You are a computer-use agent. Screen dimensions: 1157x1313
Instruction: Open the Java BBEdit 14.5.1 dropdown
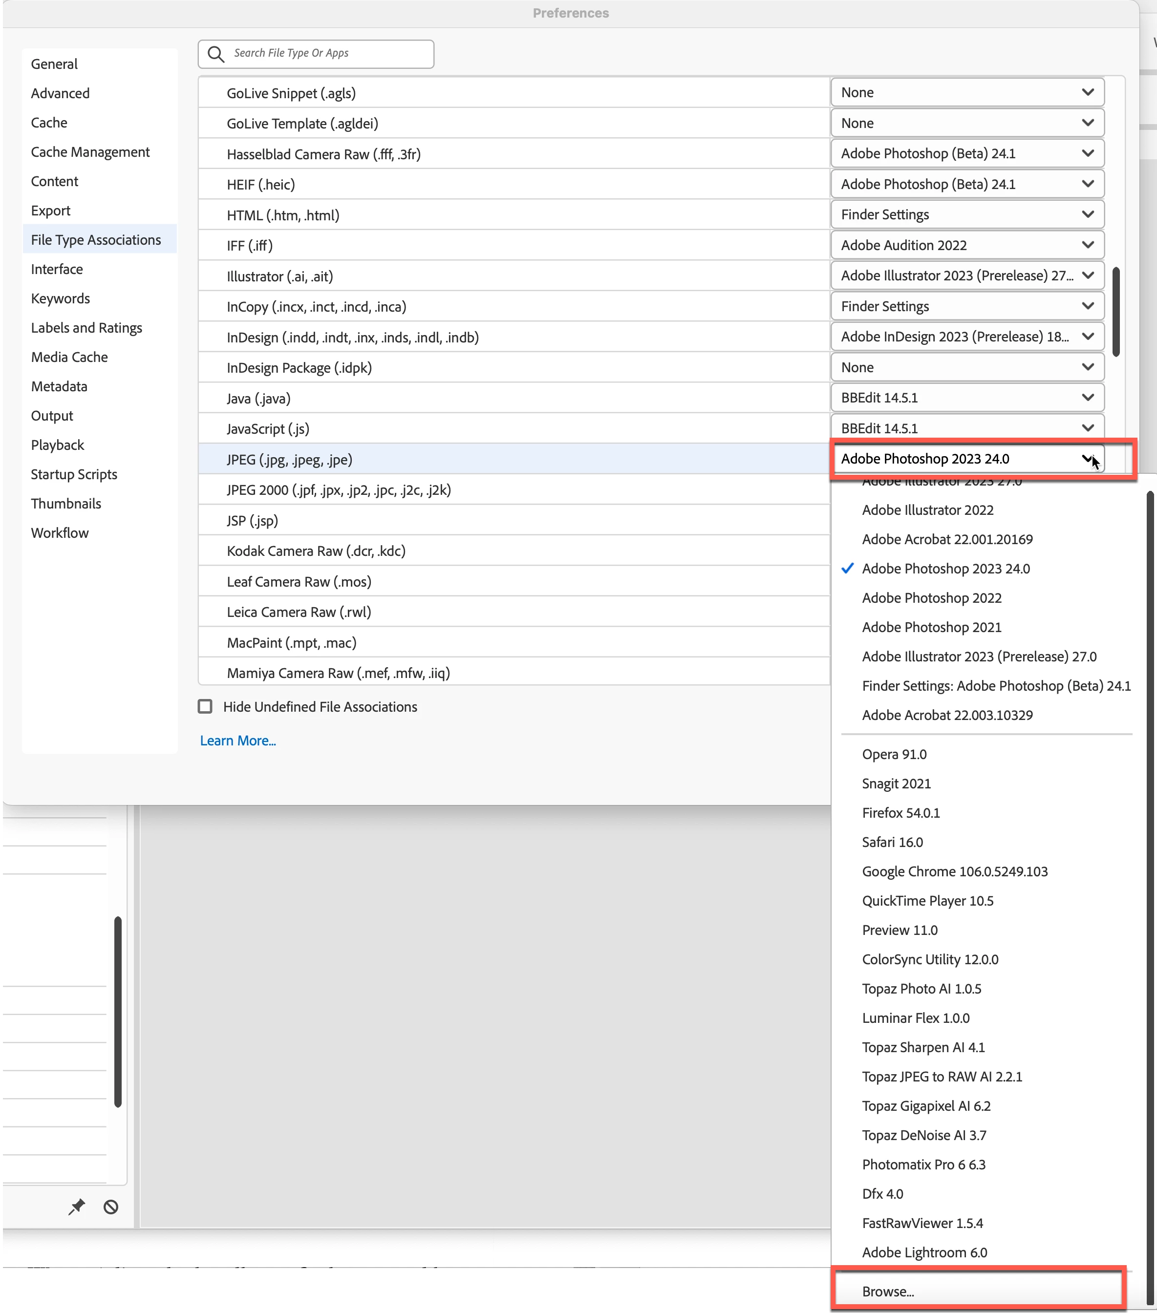pyautogui.click(x=967, y=398)
